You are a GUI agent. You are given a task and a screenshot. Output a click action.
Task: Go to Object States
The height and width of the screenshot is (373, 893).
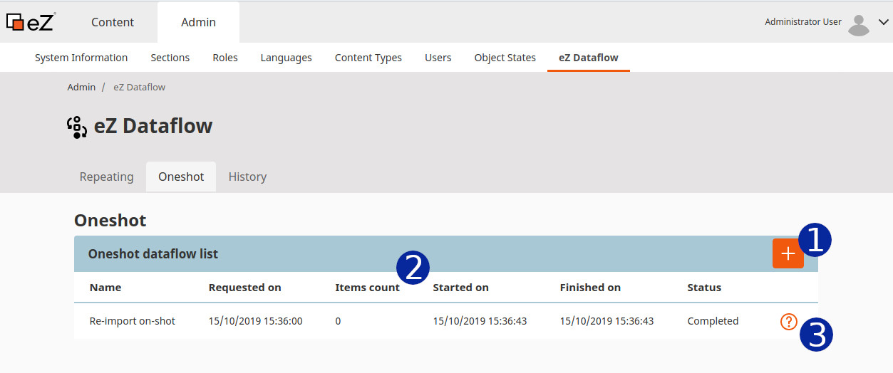point(505,58)
